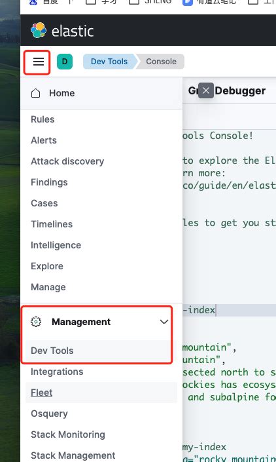276x462 pixels.
Task: Toggle the hamburger navigation menu
Action: tap(38, 62)
